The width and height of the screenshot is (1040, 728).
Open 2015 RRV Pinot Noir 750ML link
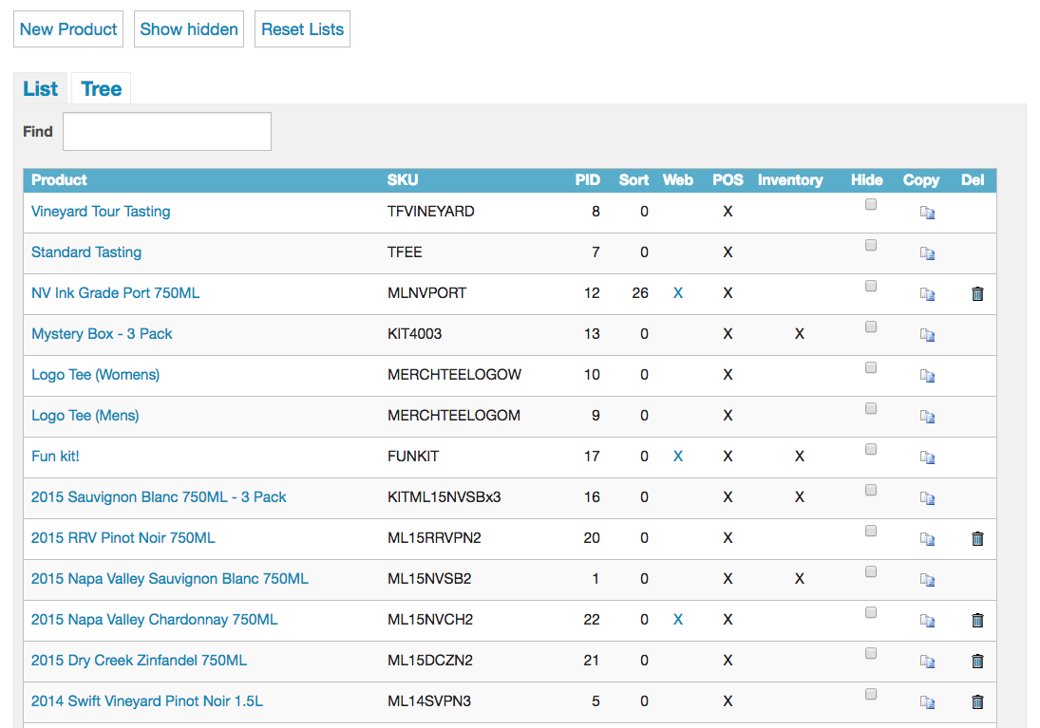pyautogui.click(x=123, y=538)
